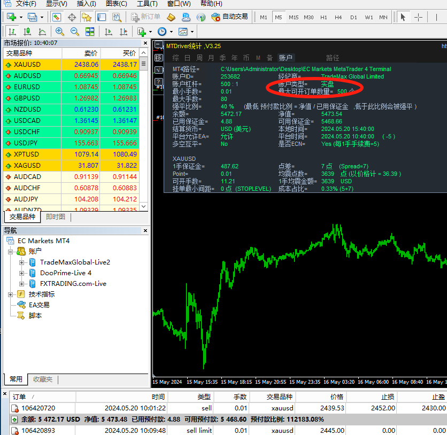447x435 pixels.
Task: Select the M15 timeframe
Action: pyautogui.click(x=294, y=18)
